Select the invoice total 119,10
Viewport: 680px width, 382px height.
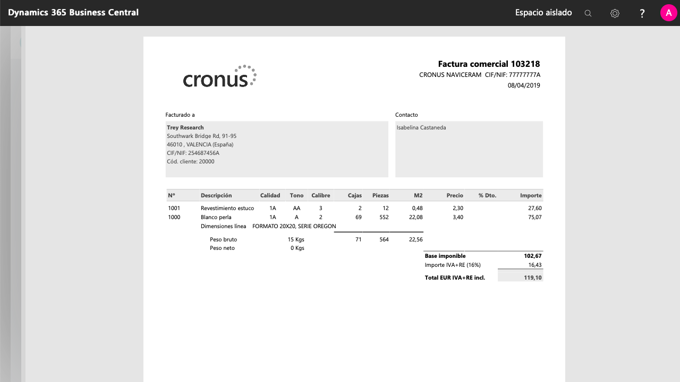(x=533, y=277)
